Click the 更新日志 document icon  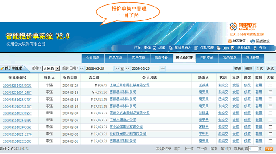(233, 48)
